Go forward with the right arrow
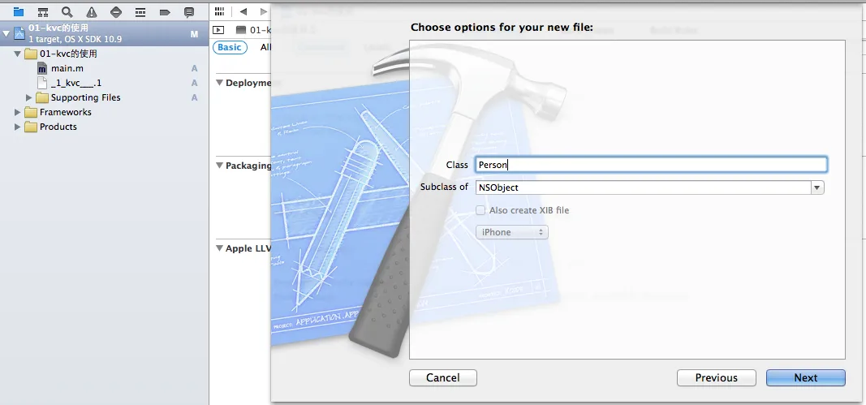Viewport: 866px width, 405px height. click(264, 11)
